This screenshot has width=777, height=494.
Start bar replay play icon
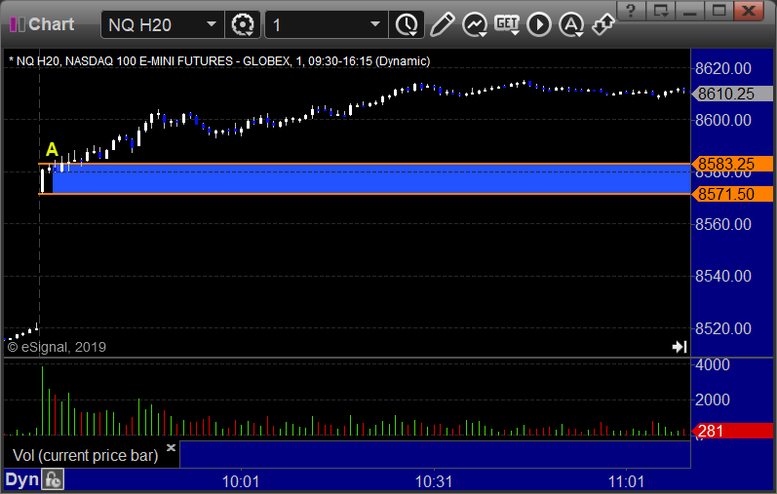(x=539, y=24)
